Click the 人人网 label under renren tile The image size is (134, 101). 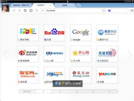pos(50,61)
